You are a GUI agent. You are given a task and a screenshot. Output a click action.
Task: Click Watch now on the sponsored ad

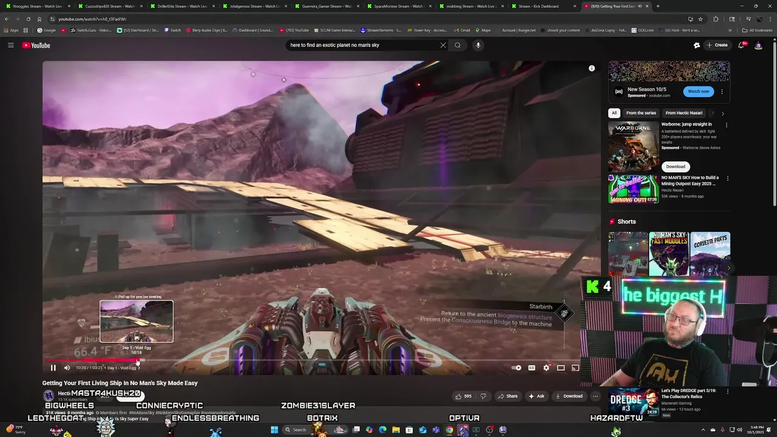[x=698, y=92]
